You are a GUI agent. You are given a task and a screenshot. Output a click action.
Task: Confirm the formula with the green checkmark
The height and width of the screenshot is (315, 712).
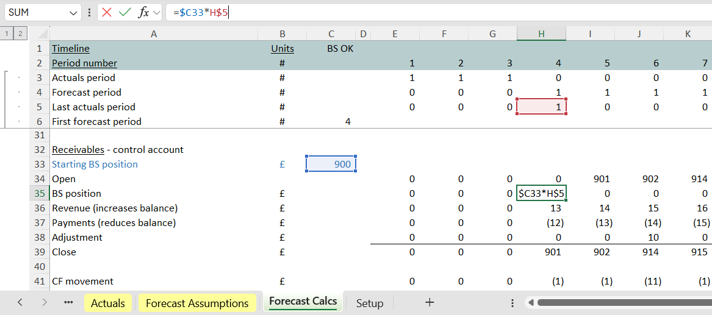125,12
